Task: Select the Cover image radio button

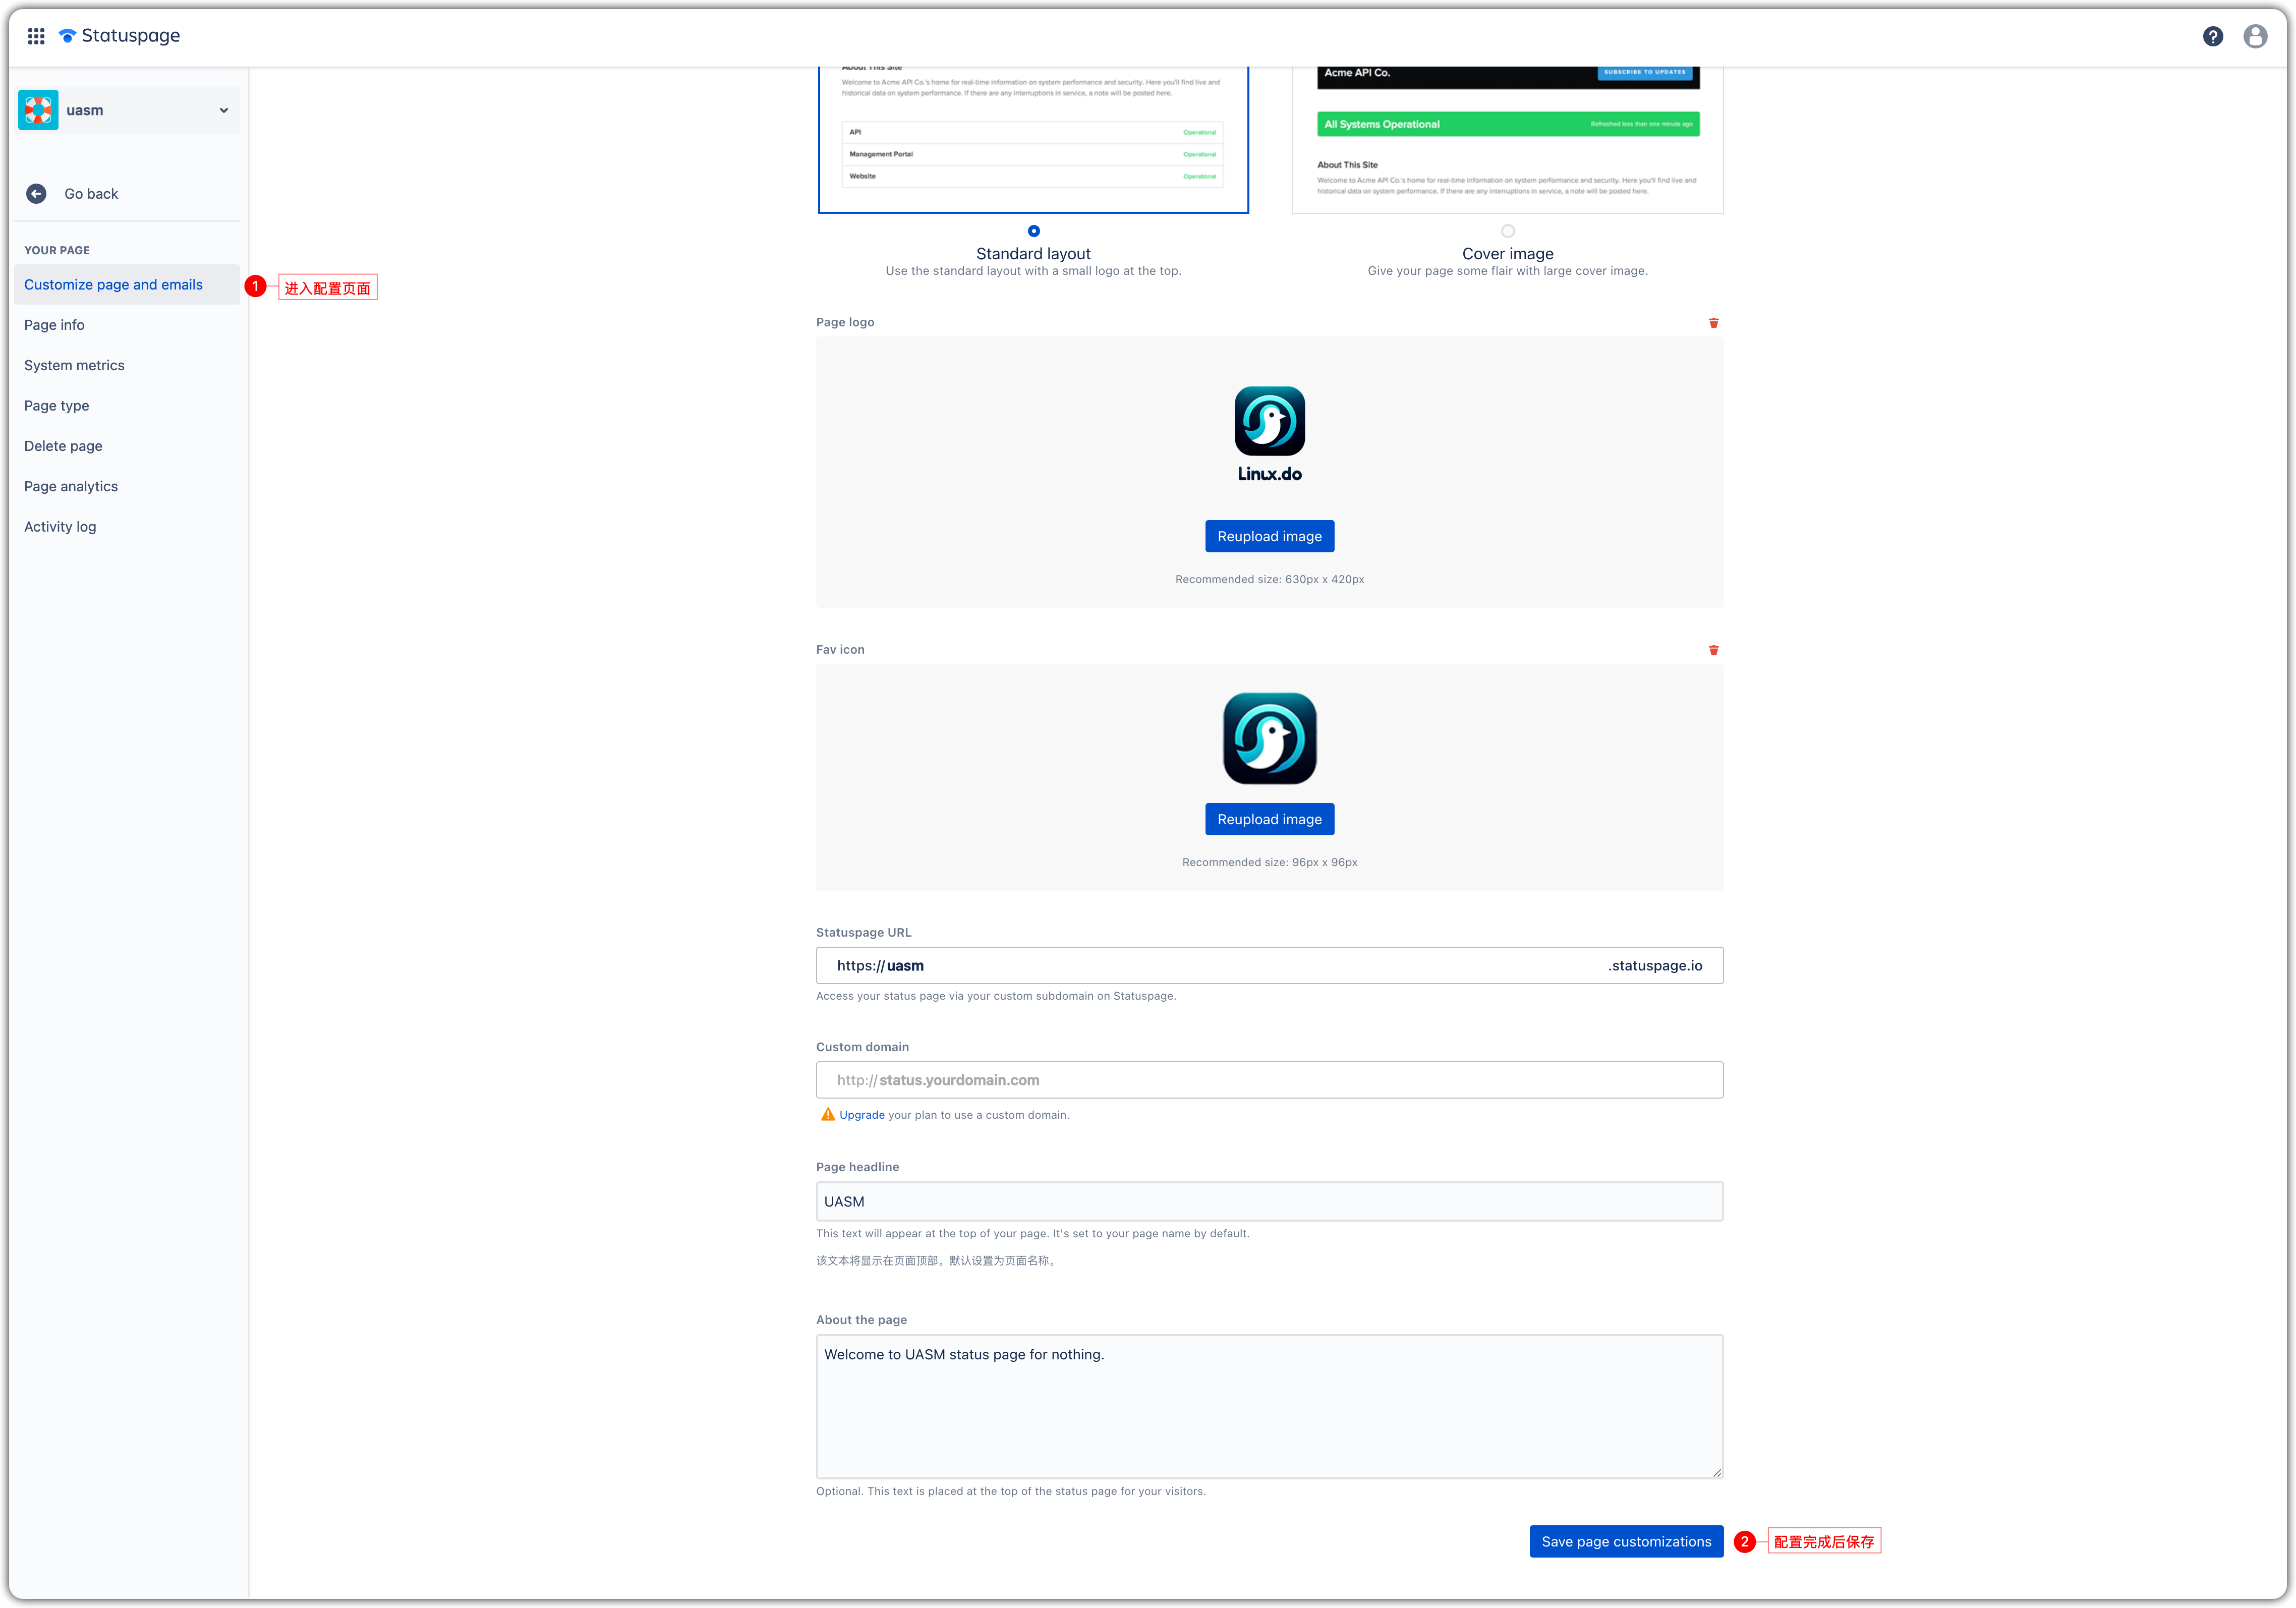Action: point(1507,231)
